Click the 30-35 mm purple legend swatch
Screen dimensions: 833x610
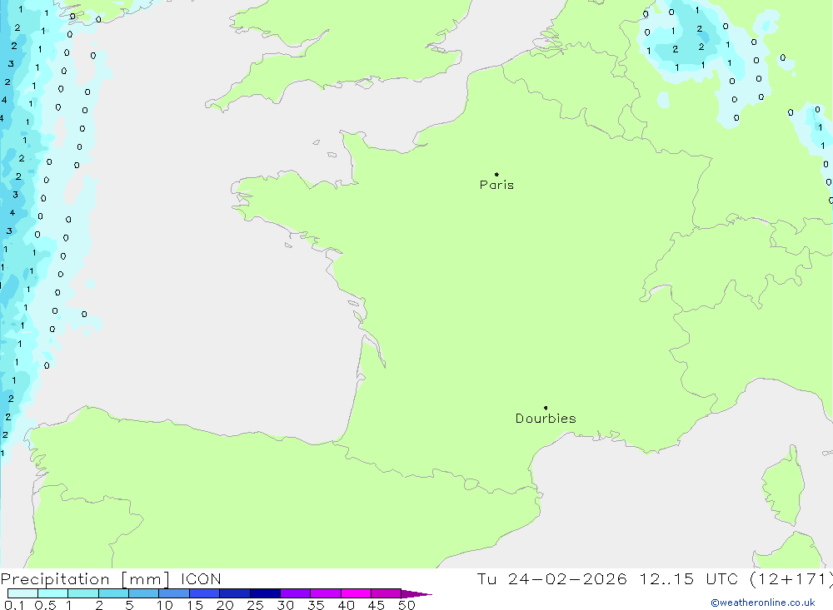click(x=295, y=593)
